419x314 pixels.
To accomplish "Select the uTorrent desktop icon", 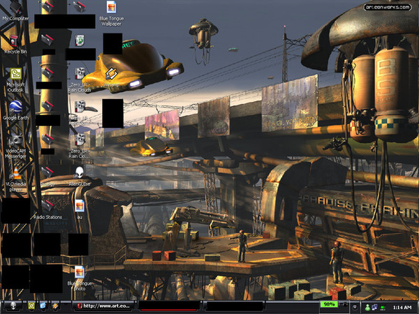I will pyautogui.click(x=80, y=40).
